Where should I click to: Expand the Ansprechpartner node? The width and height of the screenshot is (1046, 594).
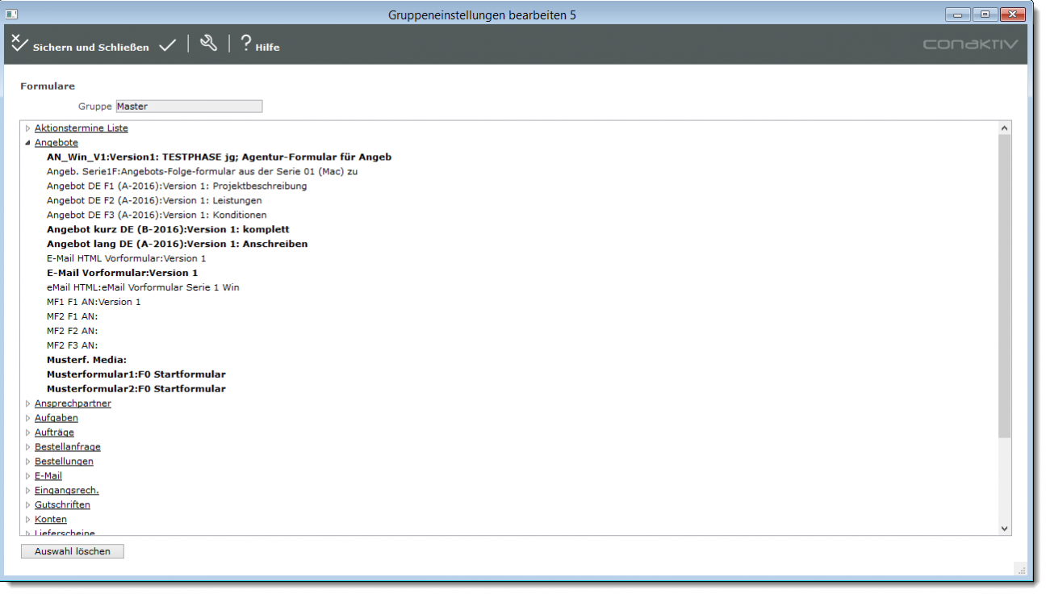[x=27, y=404]
